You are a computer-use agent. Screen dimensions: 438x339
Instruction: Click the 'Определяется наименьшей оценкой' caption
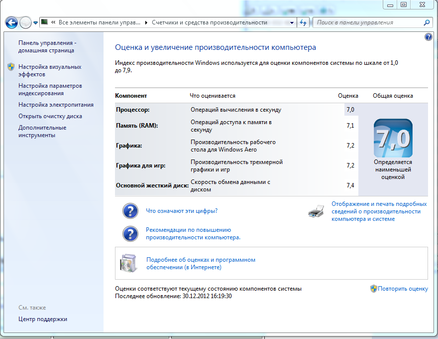tap(393, 169)
